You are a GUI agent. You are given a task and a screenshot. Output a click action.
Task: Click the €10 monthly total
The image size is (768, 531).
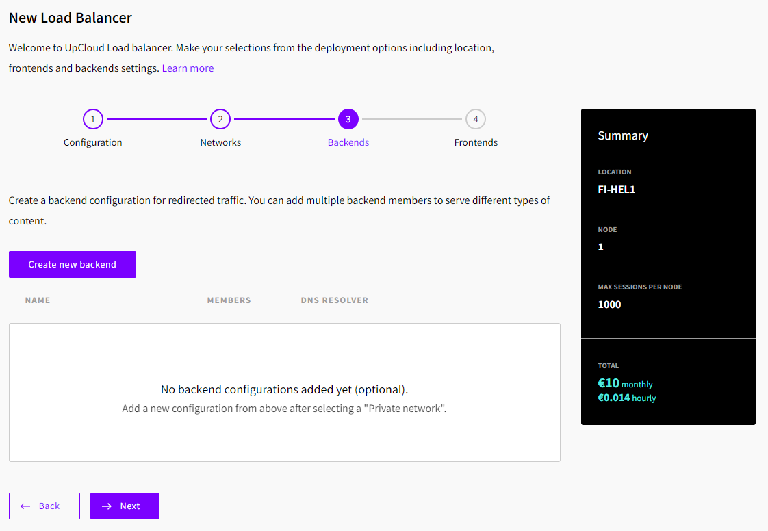[625, 384]
